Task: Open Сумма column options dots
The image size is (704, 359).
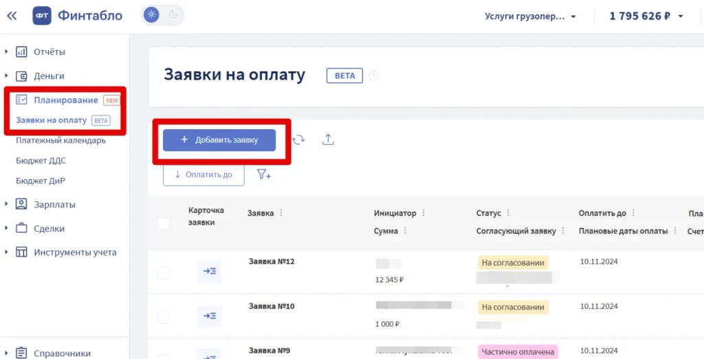Action: pyautogui.click(x=405, y=231)
